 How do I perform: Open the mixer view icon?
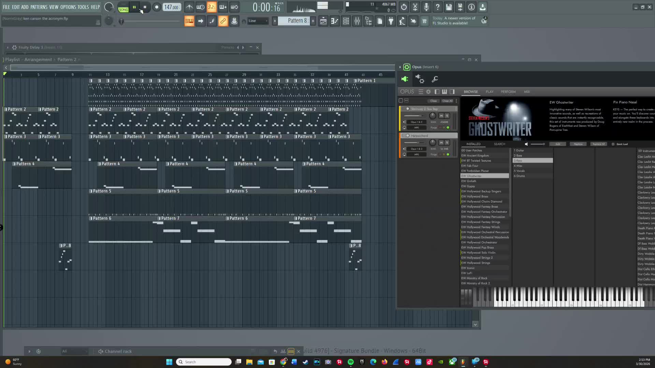tap(357, 21)
